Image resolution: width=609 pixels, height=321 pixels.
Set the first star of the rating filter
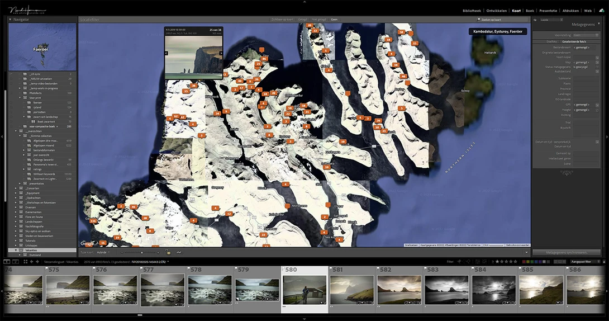click(x=497, y=262)
